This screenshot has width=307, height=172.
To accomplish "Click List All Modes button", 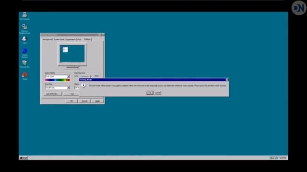I will pos(53,94).
